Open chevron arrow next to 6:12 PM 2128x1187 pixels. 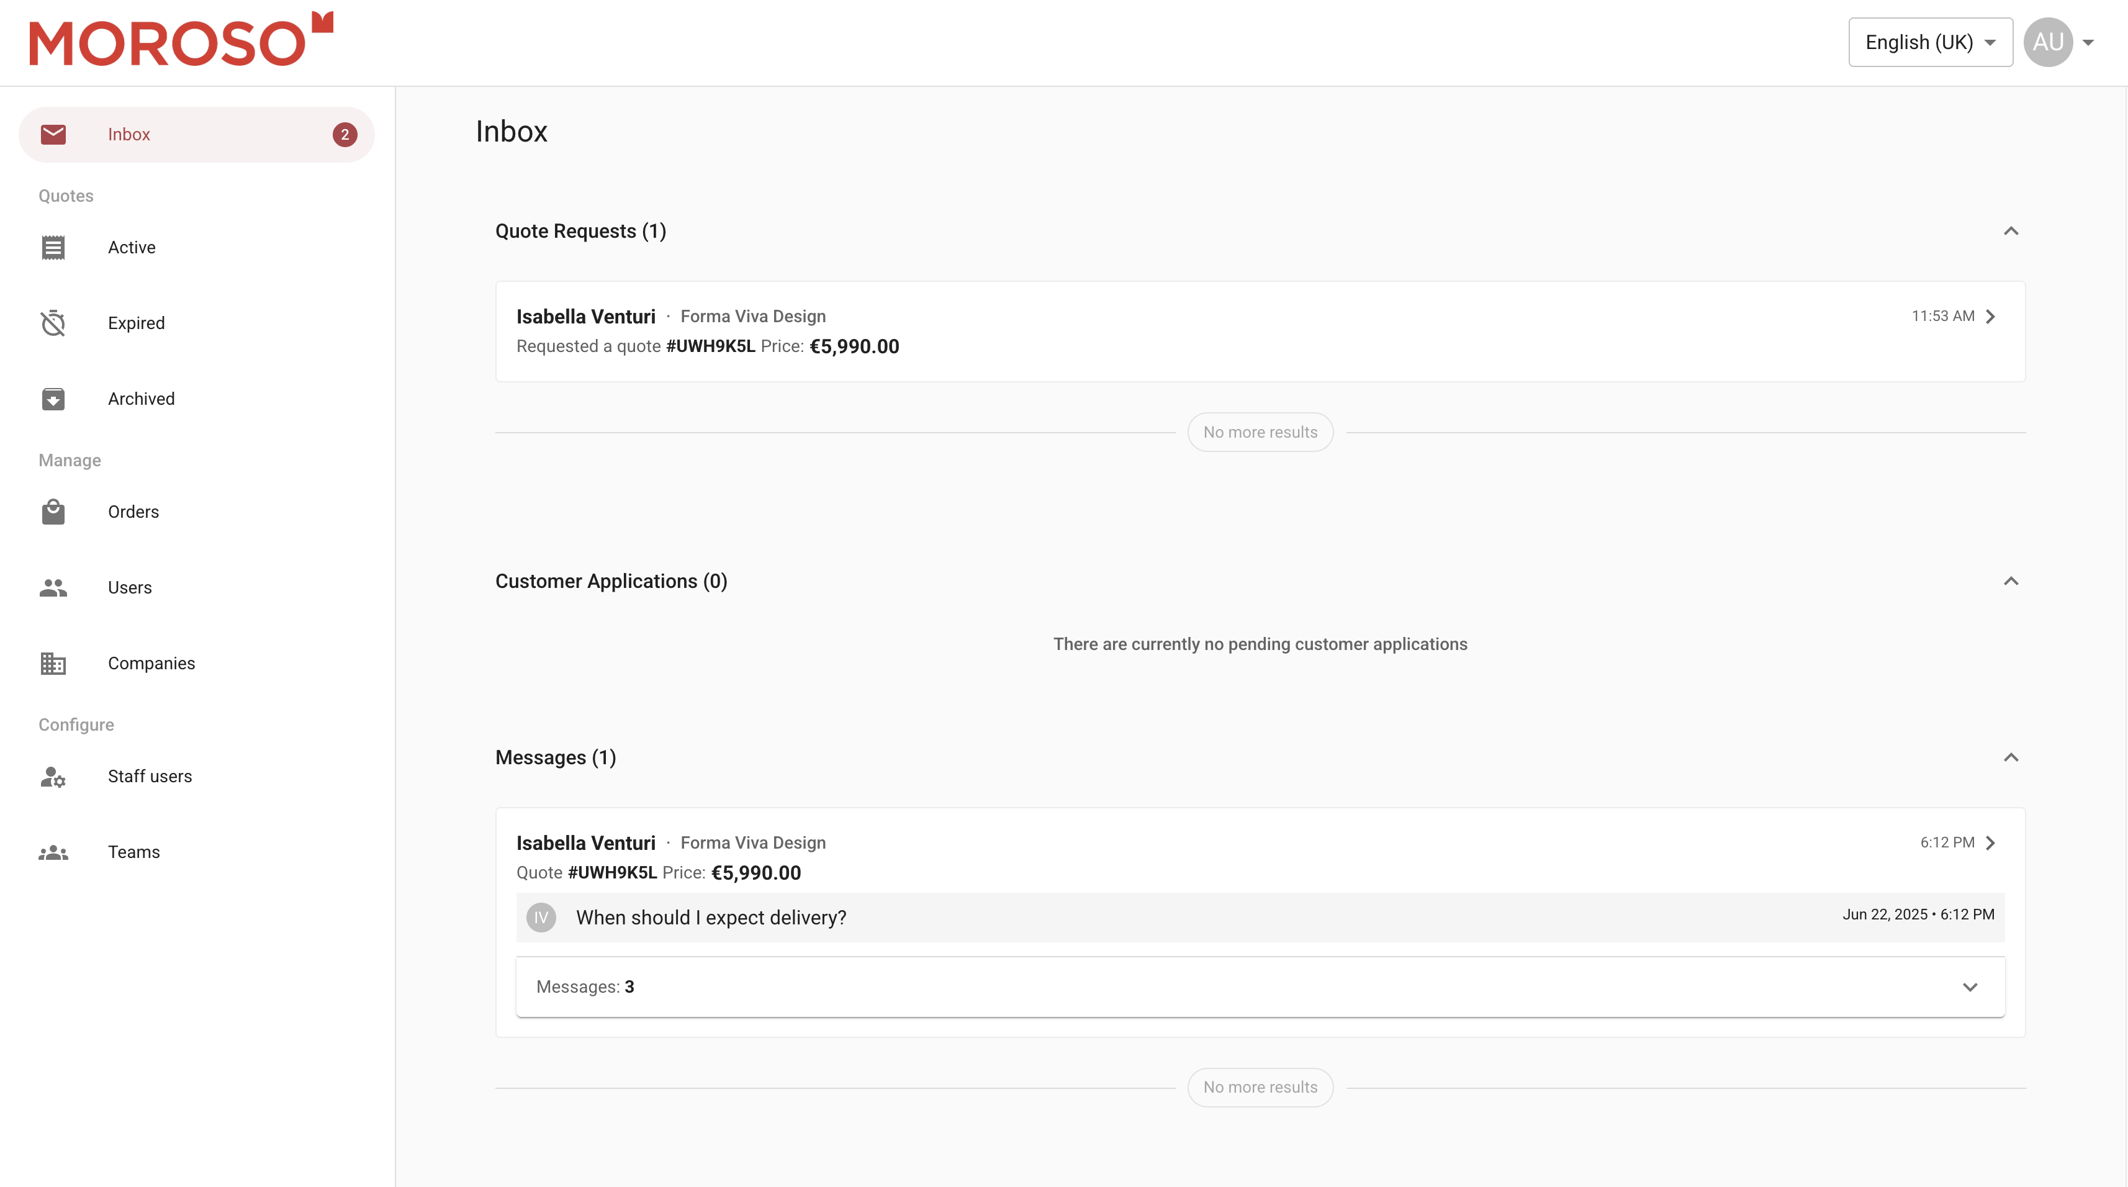coord(1991,842)
